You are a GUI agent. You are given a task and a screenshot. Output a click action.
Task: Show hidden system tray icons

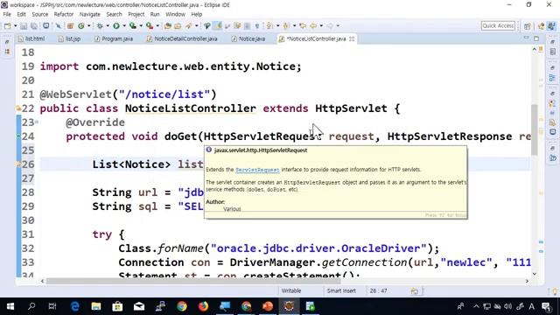476,306
